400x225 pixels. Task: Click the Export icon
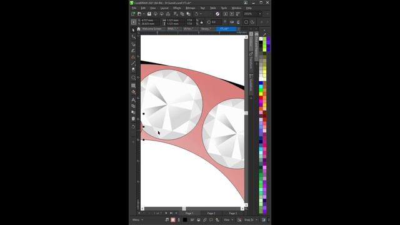(232, 14)
